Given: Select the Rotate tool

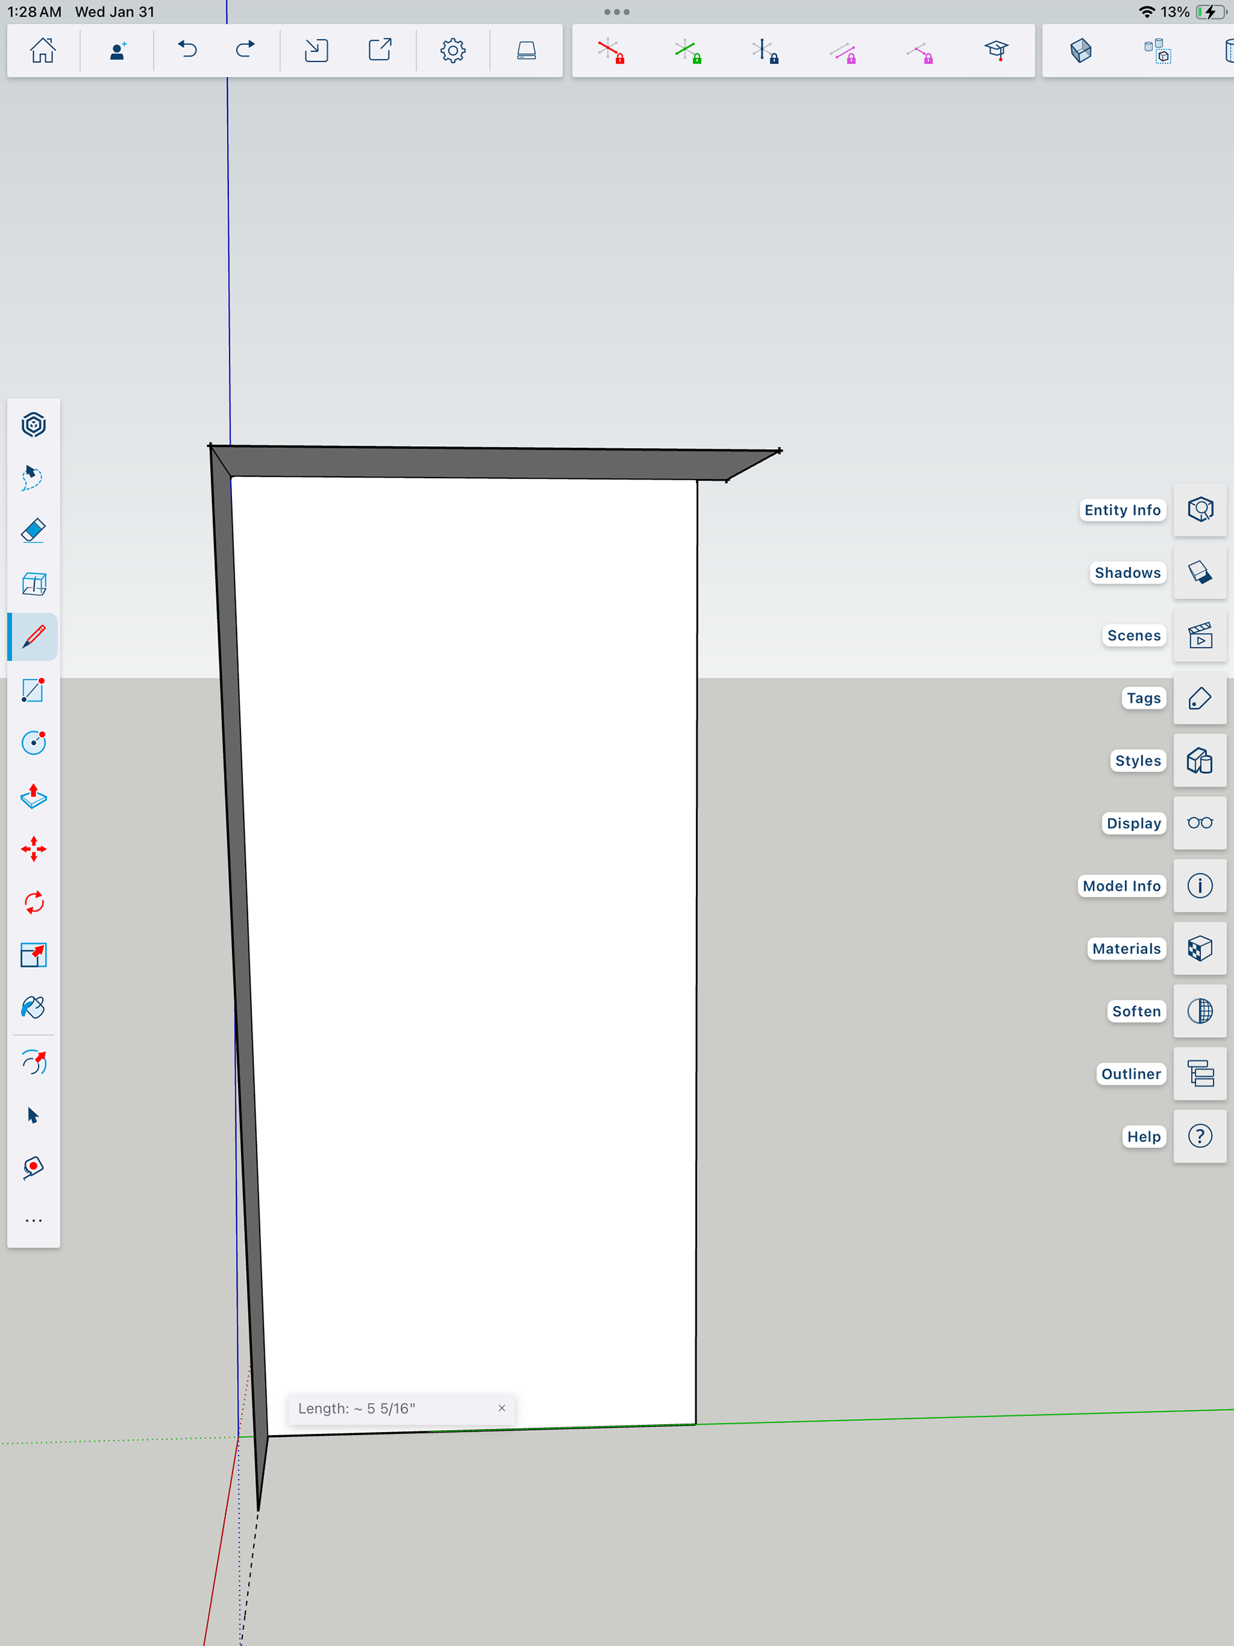Looking at the screenshot, I should (x=33, y=902).
